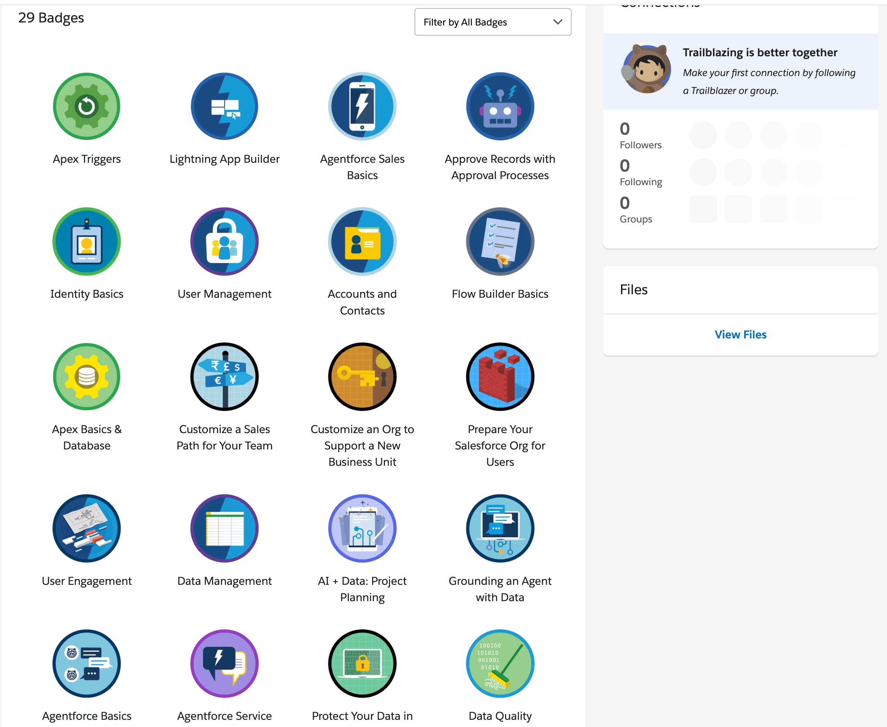Click the Files section heading
Viewport: 887px width, 727px height.
pyautogui.click(x=634, y=289)
